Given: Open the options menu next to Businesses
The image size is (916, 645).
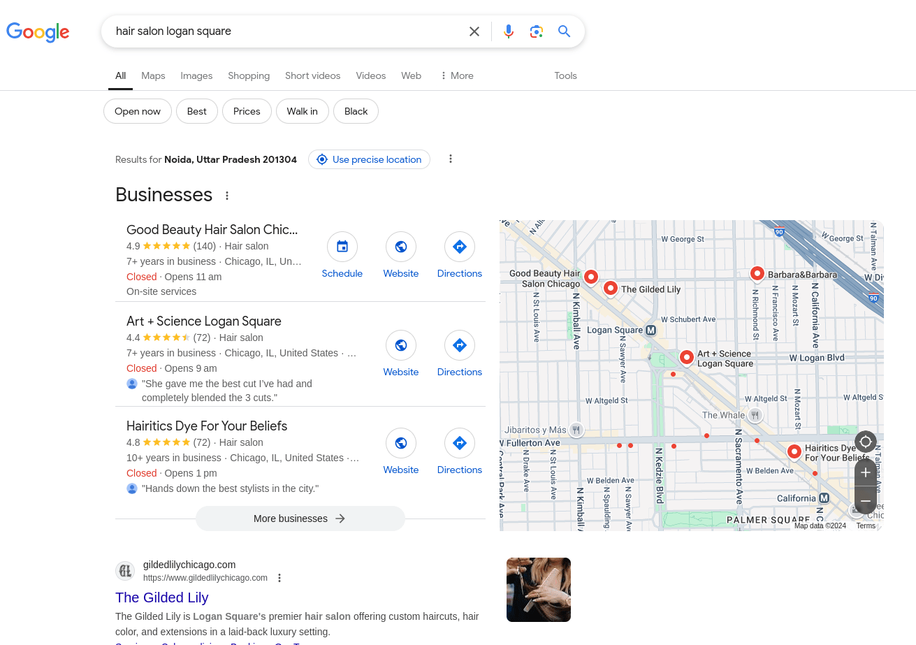Looking at the screenshot, I should click(x=227, y=196).
